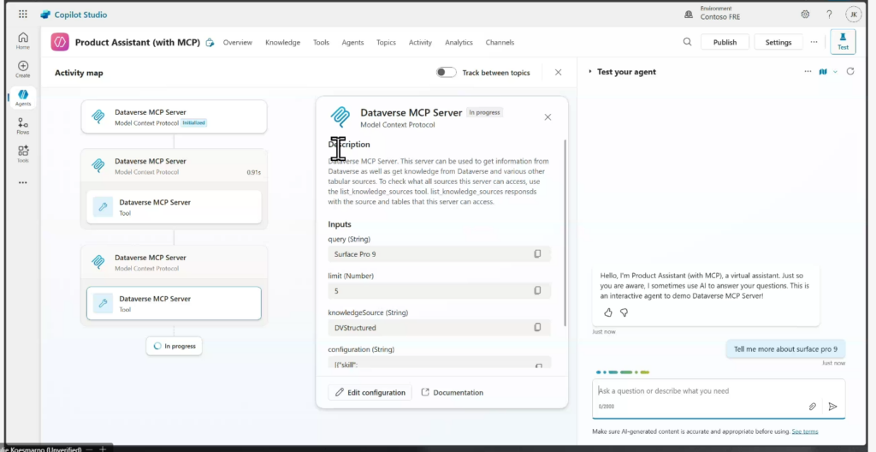This screenshot has width=876, height=452.
Task: Open Flows in the left sidebar
Action: click(23, 126)
